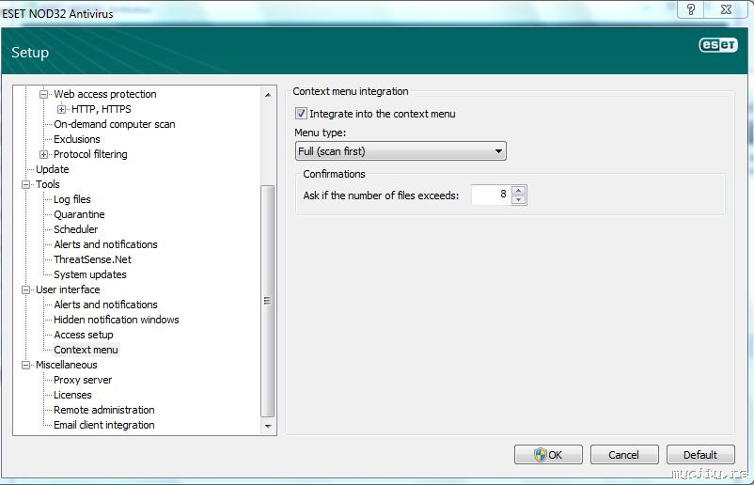The image size is (754, 485).
Task: Select the Tools tree item
Action: (48, 184)
